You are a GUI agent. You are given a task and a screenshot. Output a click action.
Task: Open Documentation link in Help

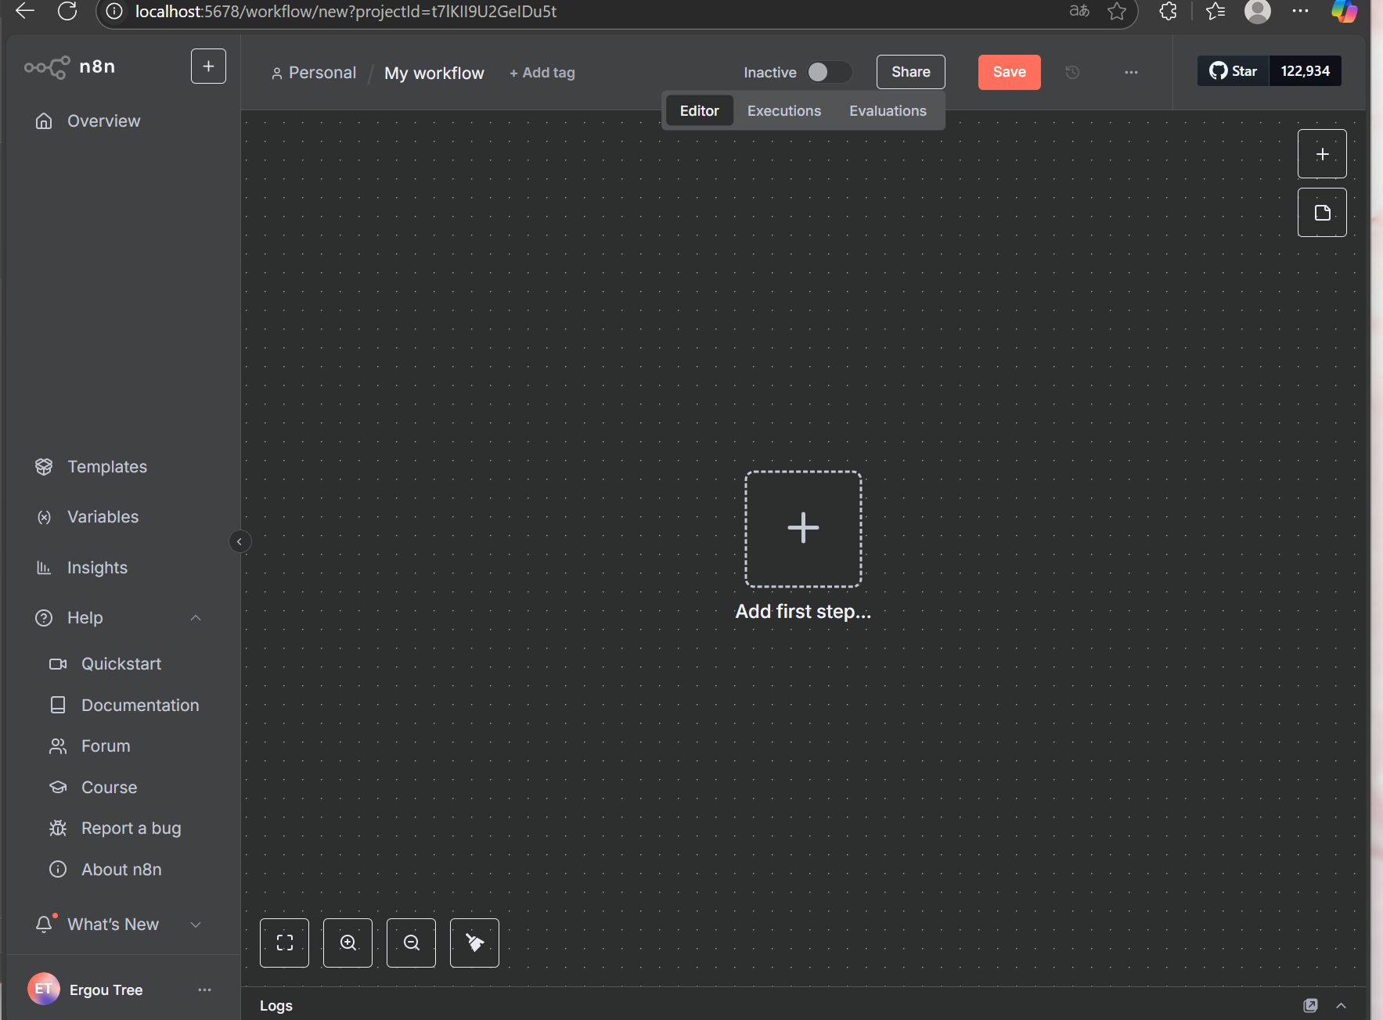(x=140, y=705)
